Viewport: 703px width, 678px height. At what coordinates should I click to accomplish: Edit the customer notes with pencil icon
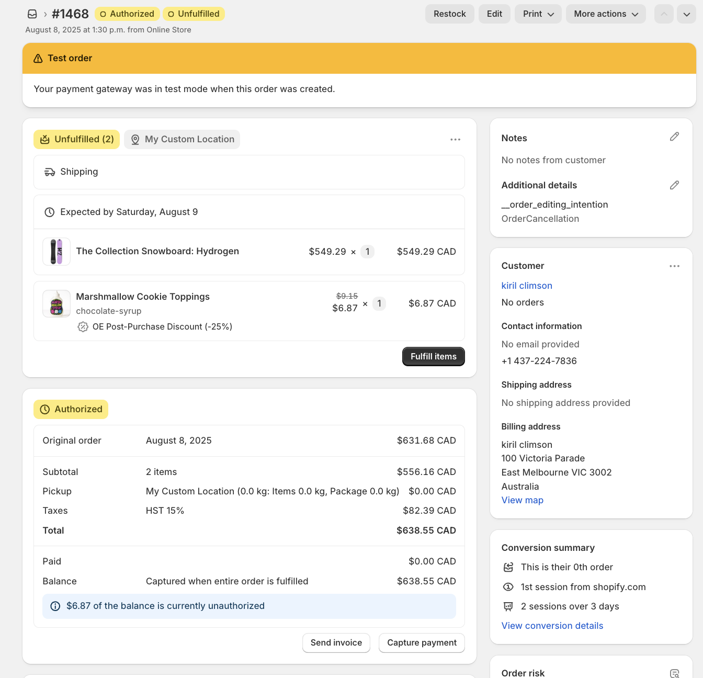tap(674, 137)
